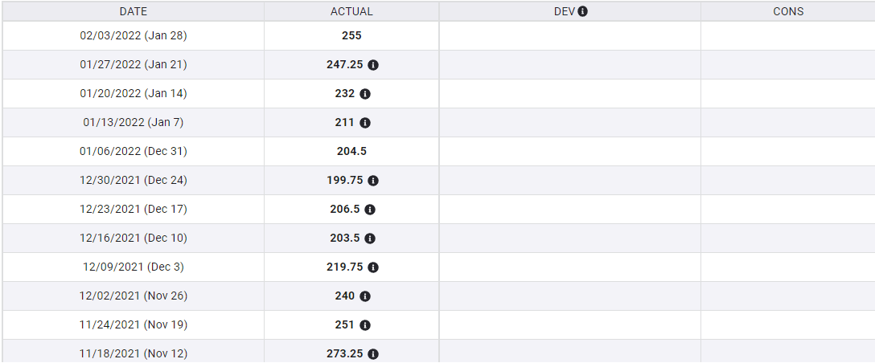Image resolution: width=875 pixels, height=363 pixels.
Task: Click info icon beside 247.25 value
Action: 373,65
